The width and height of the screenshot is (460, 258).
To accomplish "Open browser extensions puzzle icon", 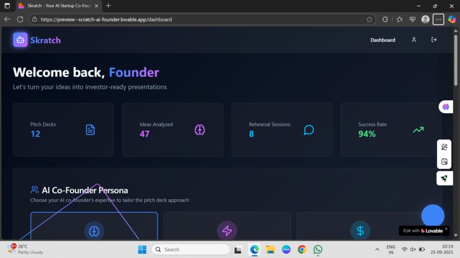I will click(x=385, y=19).
